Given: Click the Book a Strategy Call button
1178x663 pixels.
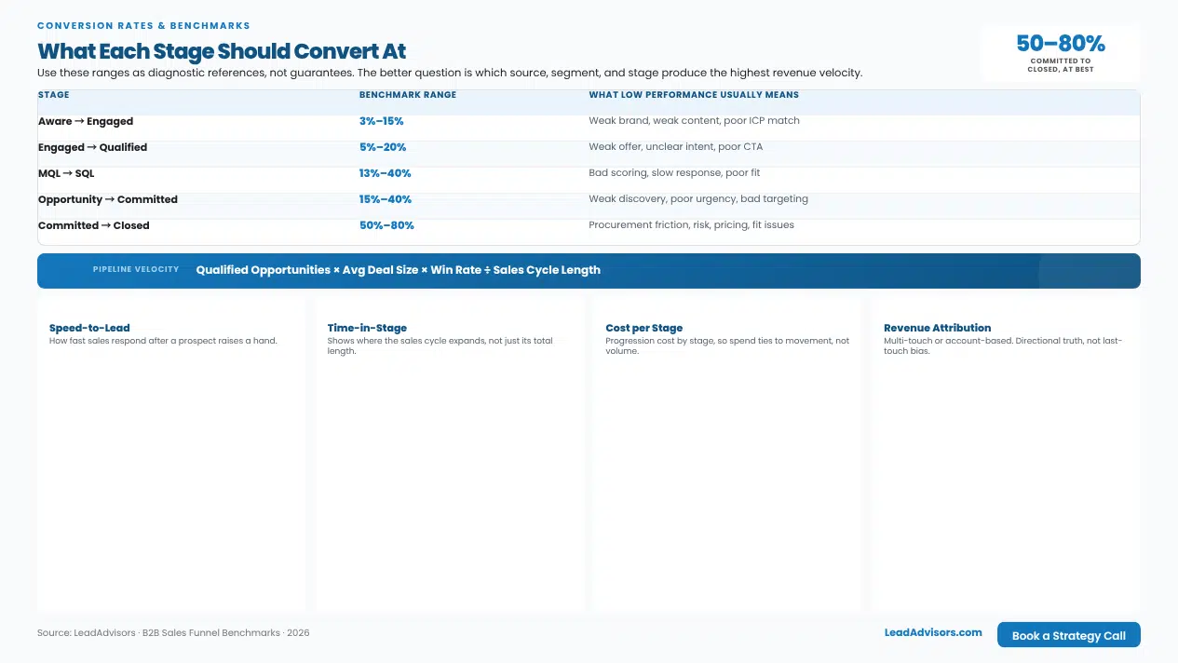Looking at the screenshot, I should [1068, 635].
